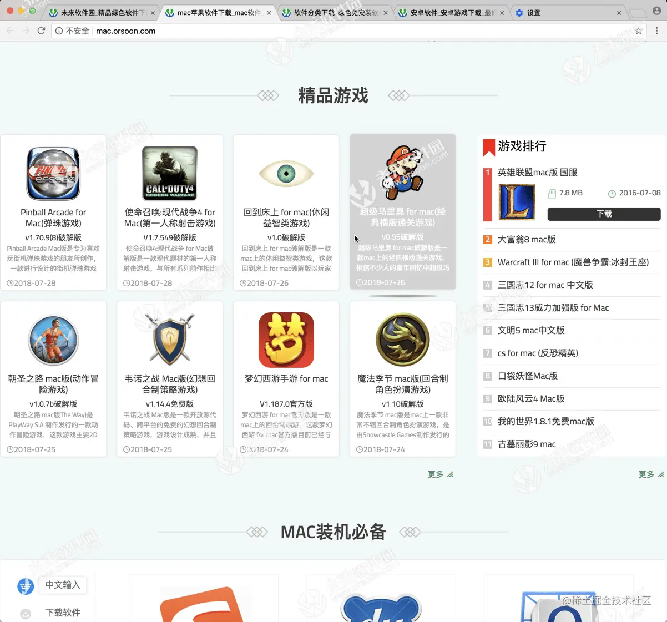This screenshot has width=667, height=622.
Task: Click the 使命召唤:现代战争4 for Mac title
Action: pos(170,218)
